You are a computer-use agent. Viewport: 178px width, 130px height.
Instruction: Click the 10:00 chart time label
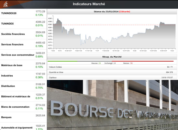(x=53, y=51)
